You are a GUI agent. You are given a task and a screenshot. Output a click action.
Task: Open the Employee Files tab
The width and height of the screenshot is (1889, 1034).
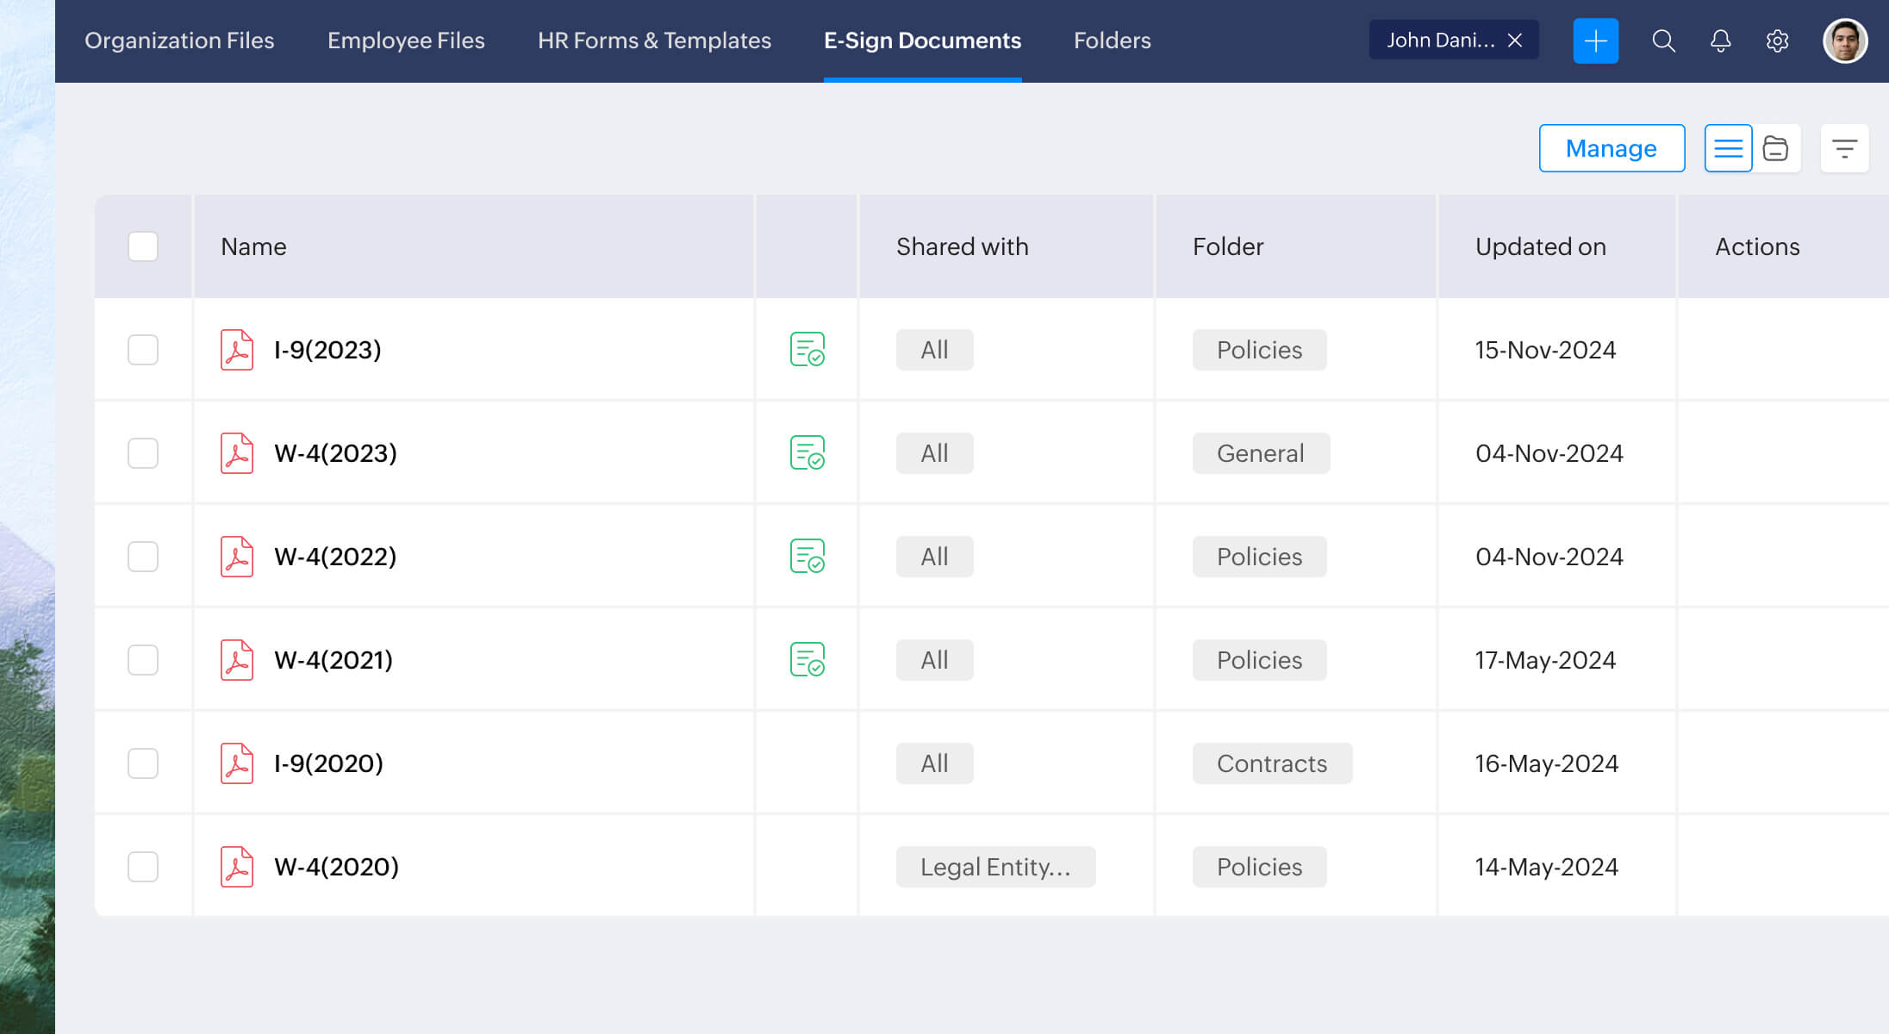point(406,40)
